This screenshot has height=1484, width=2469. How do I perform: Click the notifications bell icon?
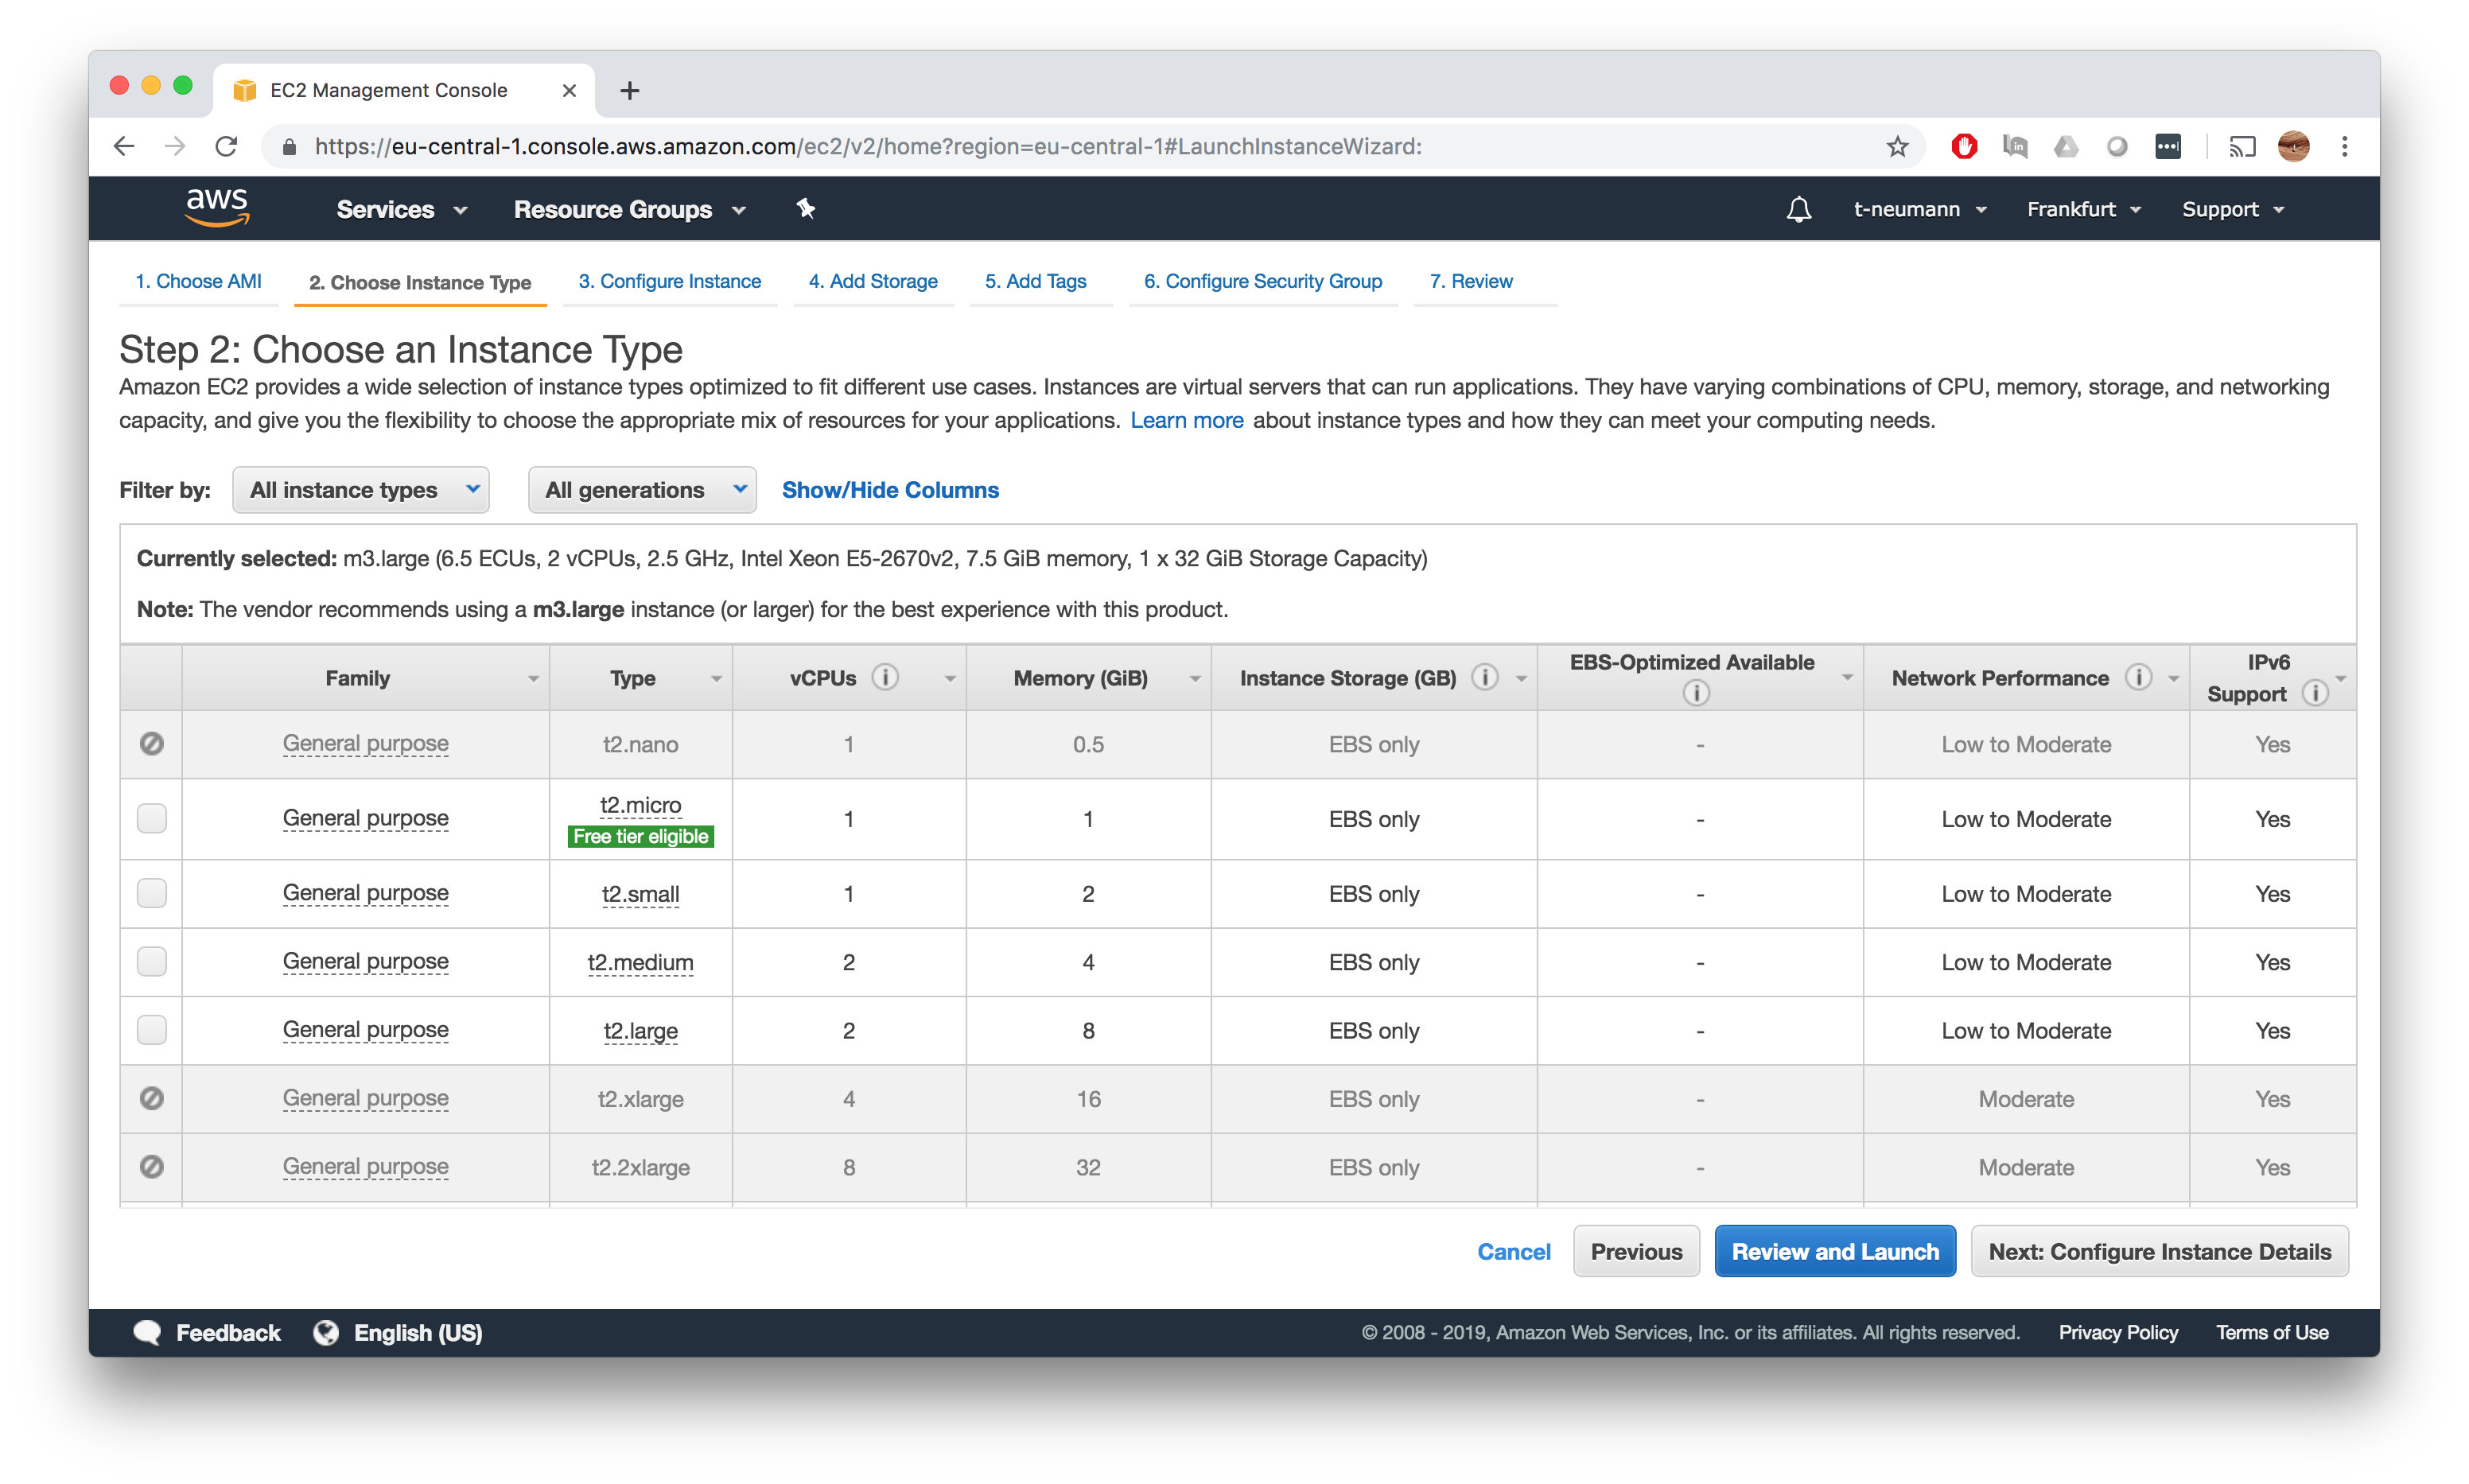coord(1797,208)
